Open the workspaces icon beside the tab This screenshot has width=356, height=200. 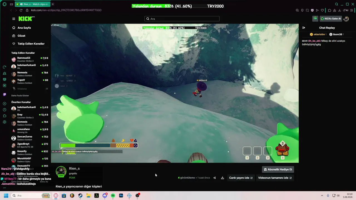(x=11, y=4)
